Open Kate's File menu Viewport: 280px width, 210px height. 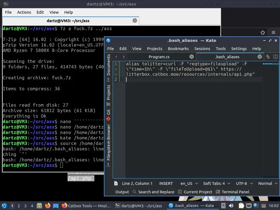coord(110,49)
